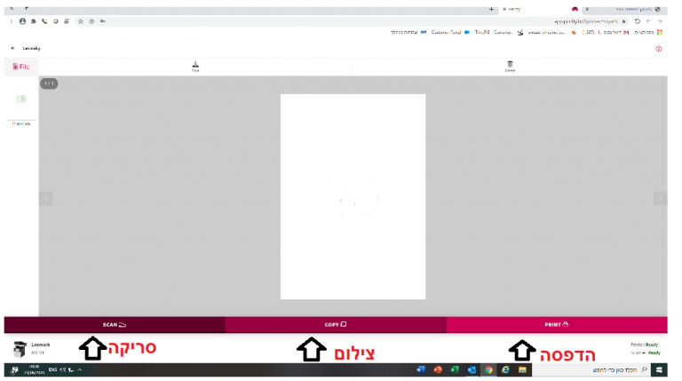Go back using arrow next to Lexmark
Viewport: 682px width, 381px height.
pyautogui.click(x=12, y=48)
